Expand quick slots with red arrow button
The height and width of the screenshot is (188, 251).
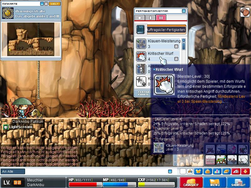[245, 171]
